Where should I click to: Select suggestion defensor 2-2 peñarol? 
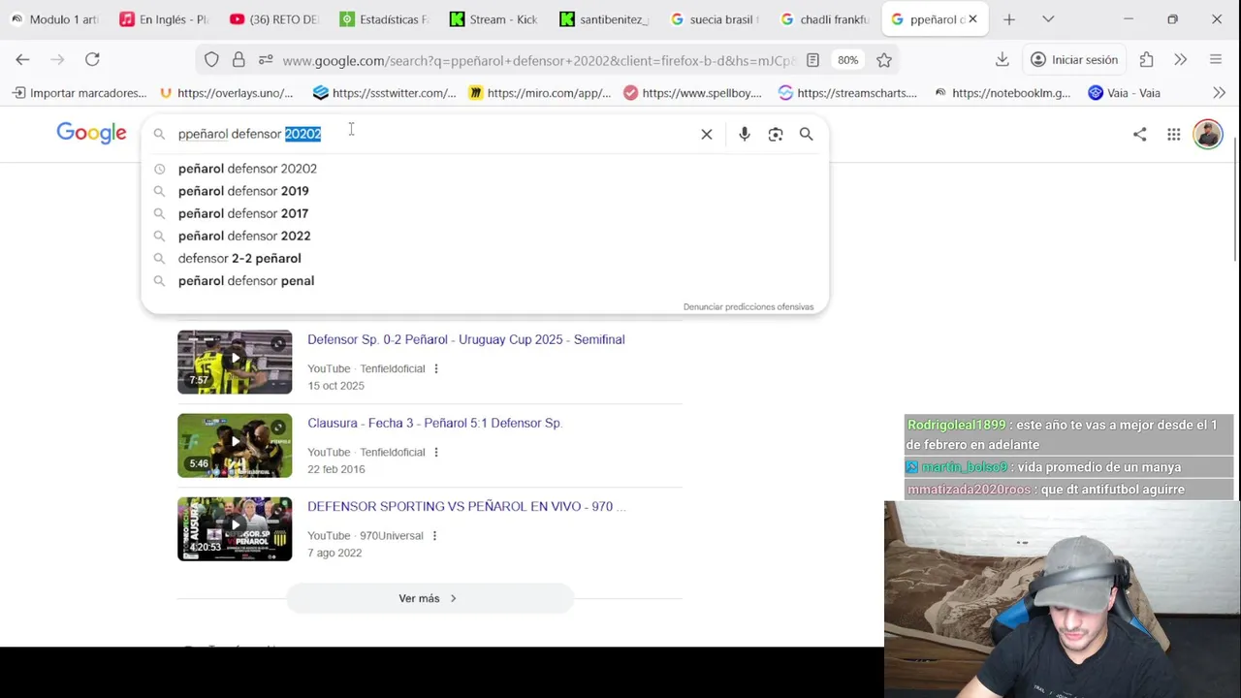click(239, 258)
